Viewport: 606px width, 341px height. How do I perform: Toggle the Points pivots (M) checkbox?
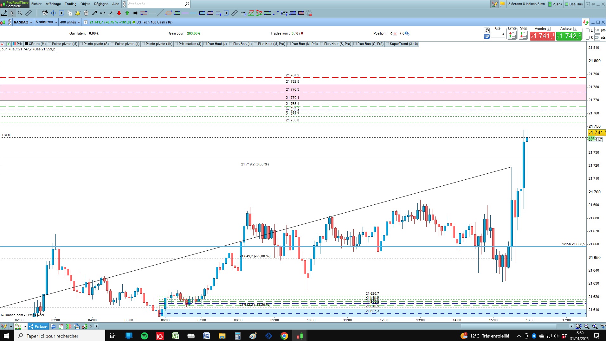pyautogui.click(x=50, y=44)
